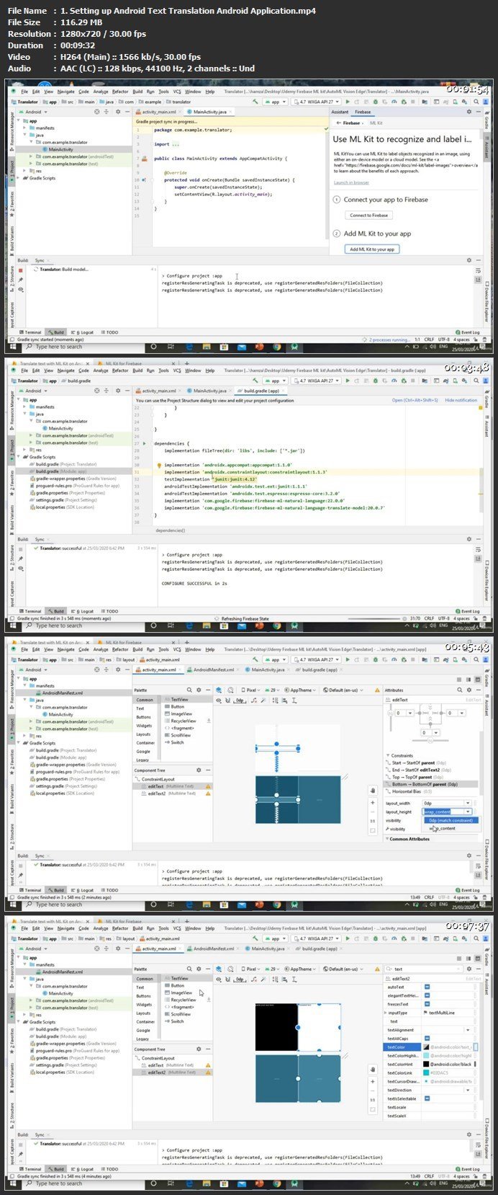Toggle the elegantTextHeight checkbox
The height and width of the screenshot is (1195, 498).
tap(427, 995)
